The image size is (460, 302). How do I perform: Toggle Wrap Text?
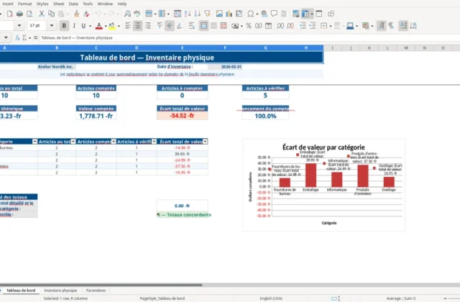pyautogui.click(x=192, y=26)
